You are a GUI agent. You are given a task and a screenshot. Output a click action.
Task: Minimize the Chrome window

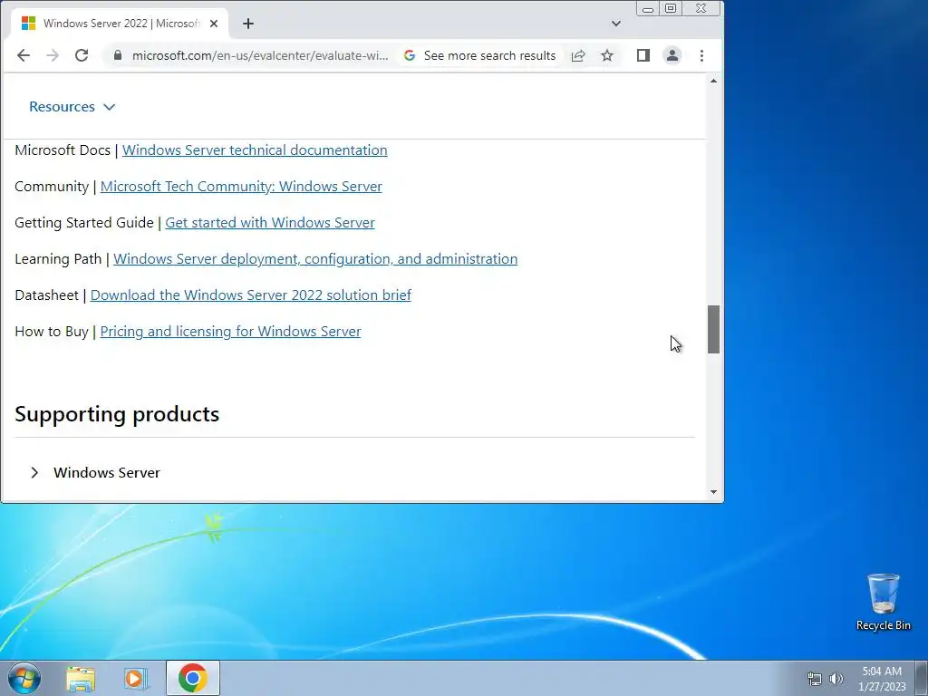pos(648,8)
